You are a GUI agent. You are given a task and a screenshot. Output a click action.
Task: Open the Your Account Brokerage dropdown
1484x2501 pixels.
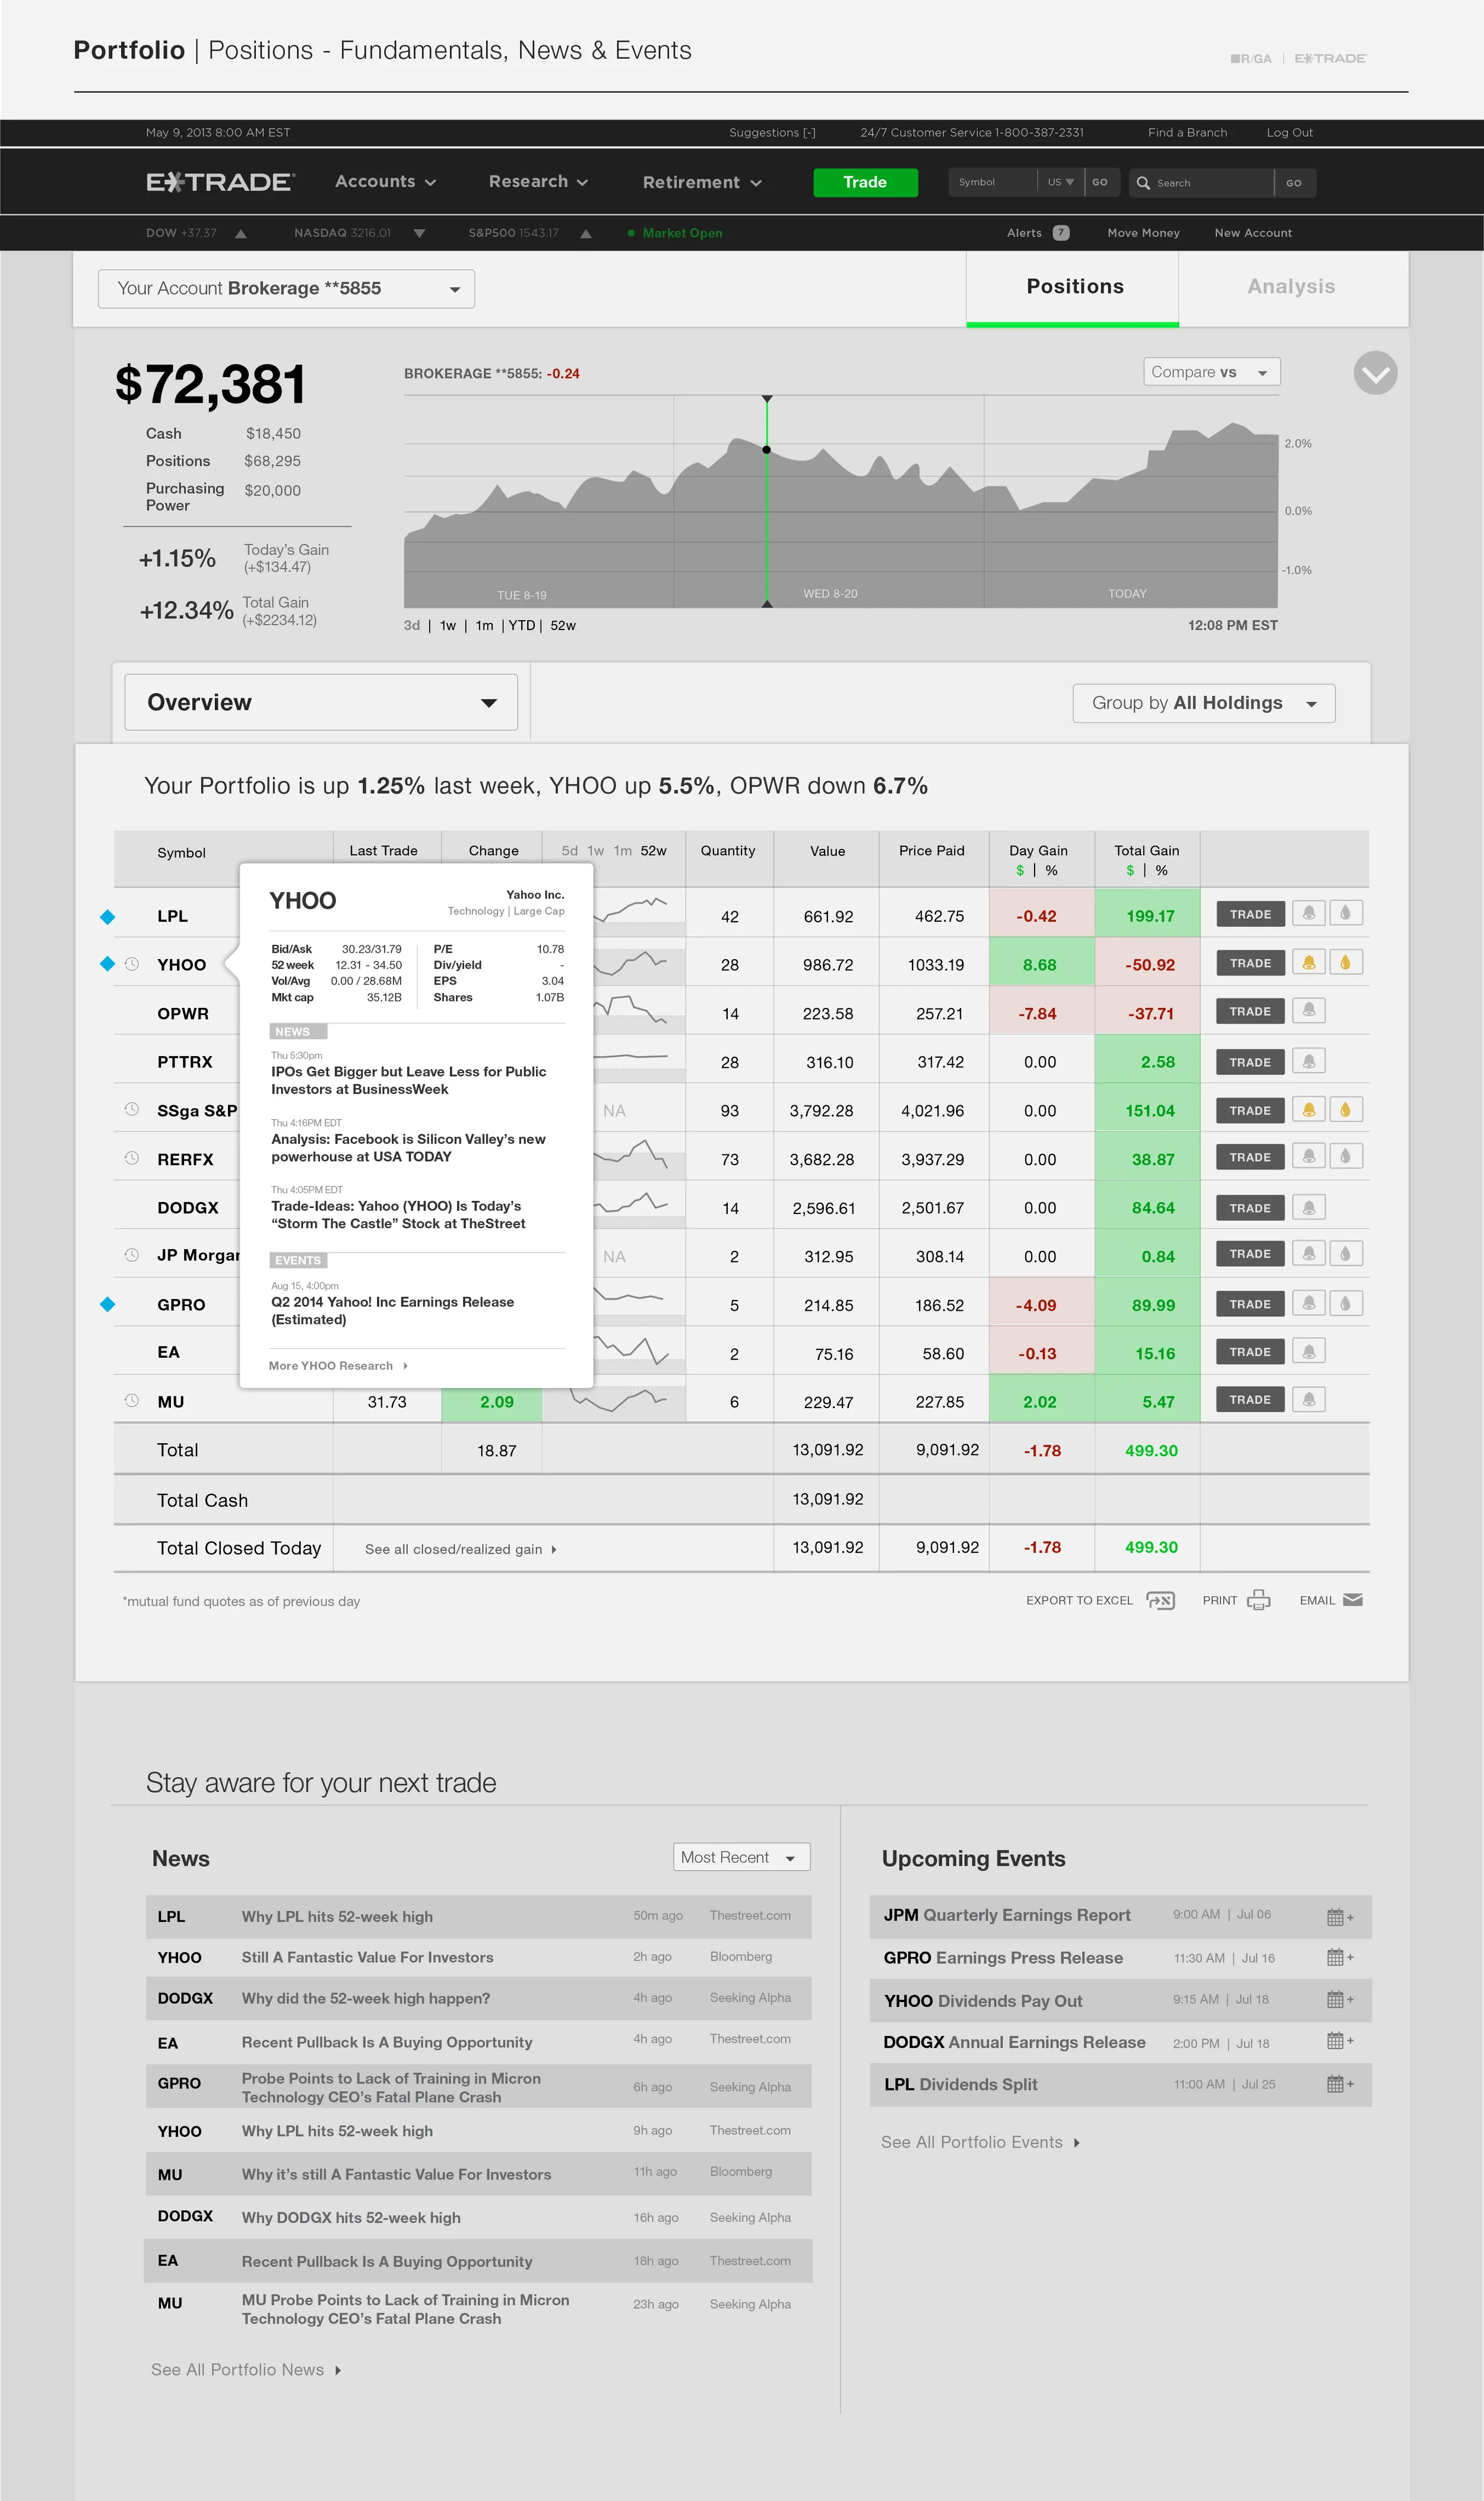286,289
